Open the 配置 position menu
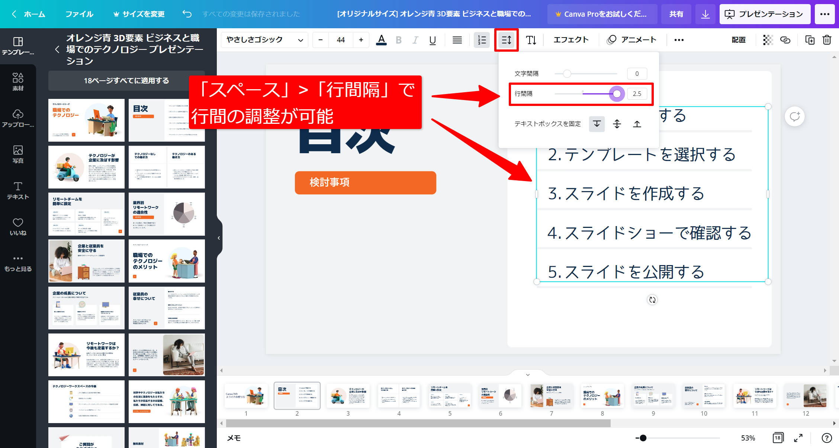This screenshot has height=448, width=839. 739,40
